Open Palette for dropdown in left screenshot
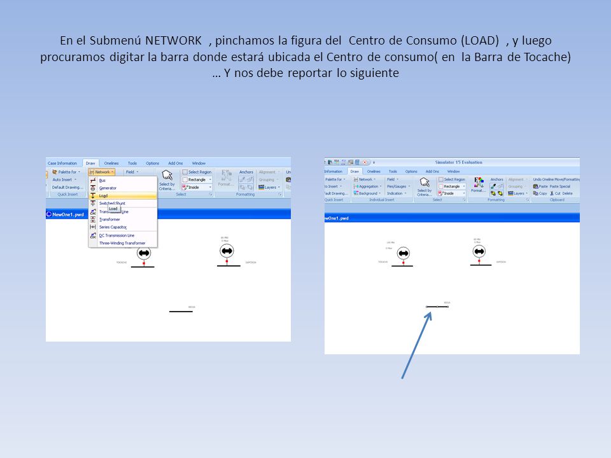Viewport: 611px width, 458px height. (x=66, y=172)
